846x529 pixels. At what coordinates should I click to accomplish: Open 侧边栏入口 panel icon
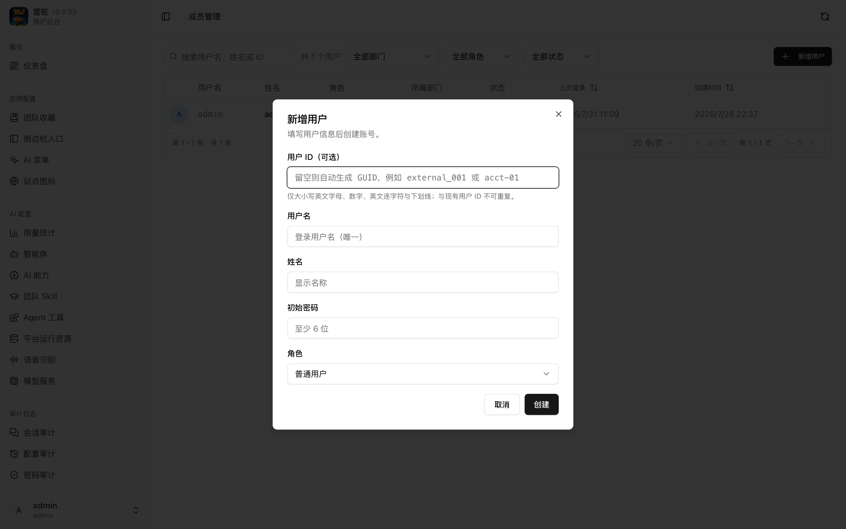click(x=14, y=139)
